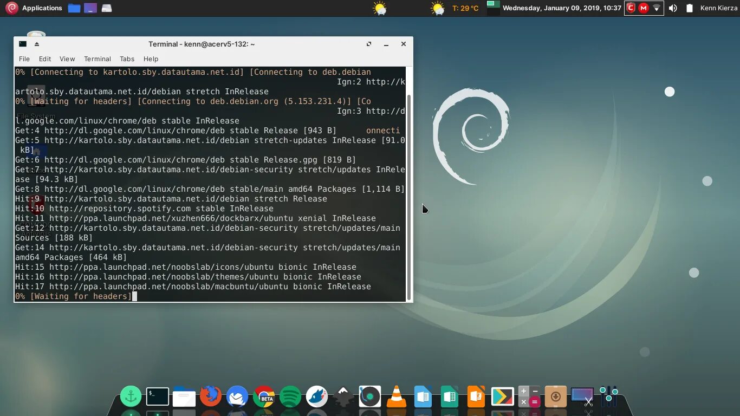Click the up-arrow button in Terminal title bar
This screenshot has width=740, height=416.
[x=37, y=44]
